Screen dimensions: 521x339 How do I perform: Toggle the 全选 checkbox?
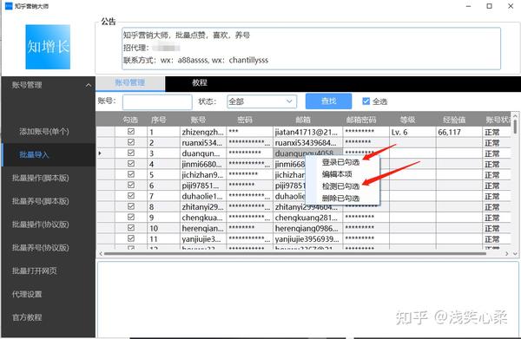click(x=366, y=101)
